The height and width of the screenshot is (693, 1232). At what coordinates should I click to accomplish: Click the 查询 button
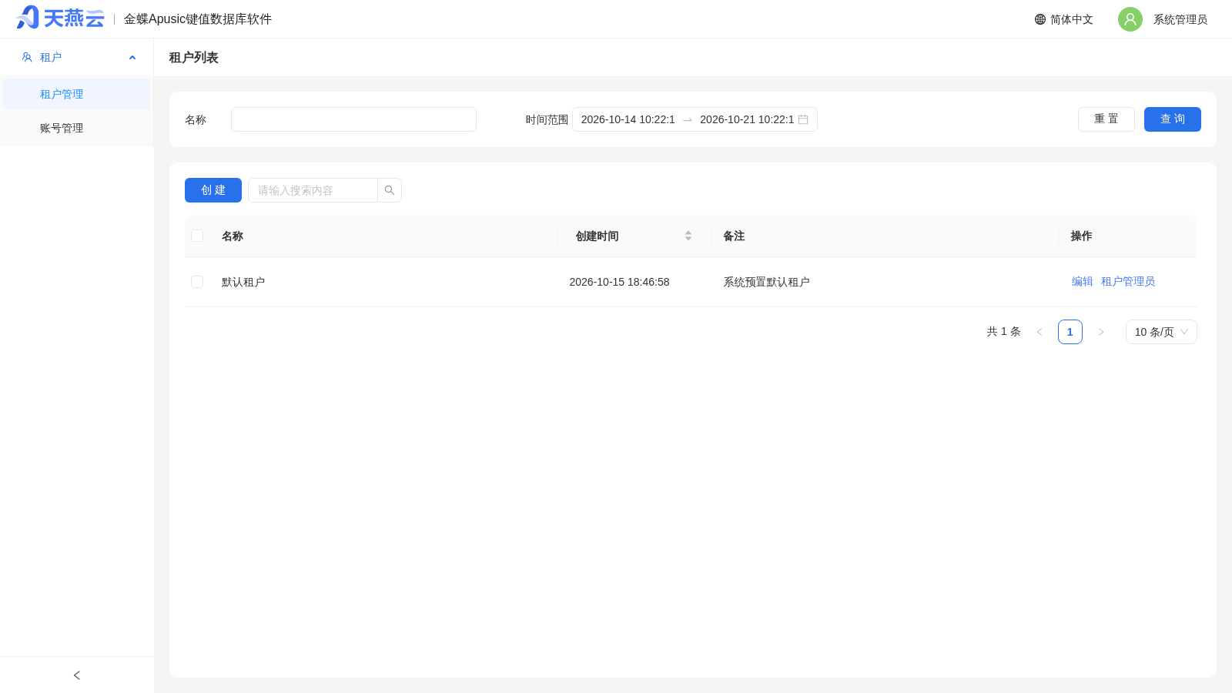tap(1173, 119)
